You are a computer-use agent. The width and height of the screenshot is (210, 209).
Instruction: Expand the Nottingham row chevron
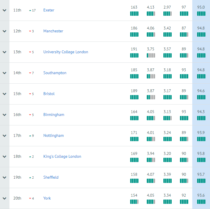click(x=5, y=136)
